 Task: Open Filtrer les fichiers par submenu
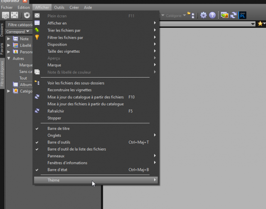(96, 37)
